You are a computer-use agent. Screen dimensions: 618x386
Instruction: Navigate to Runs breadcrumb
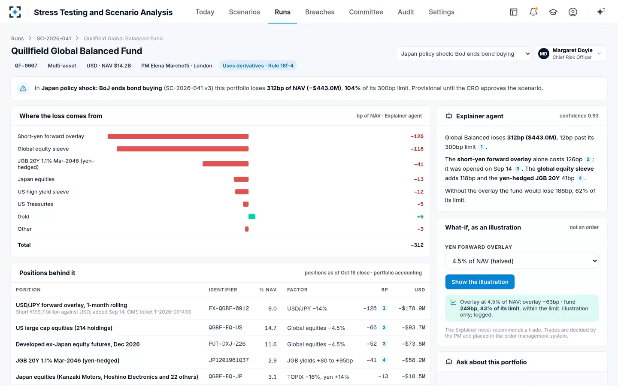click(x=18, y=39)
